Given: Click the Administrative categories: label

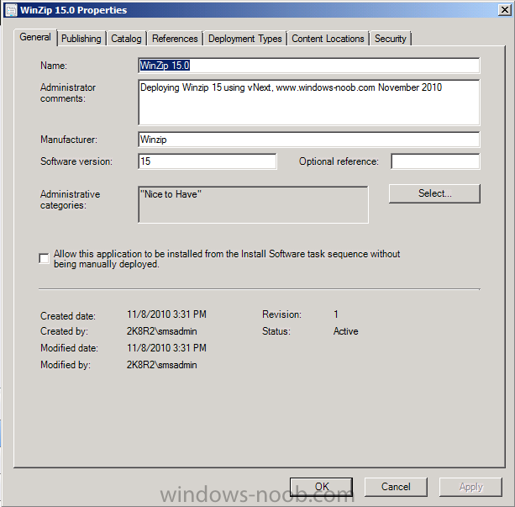Looking at the screenshot, I should (x=70, y=199).
